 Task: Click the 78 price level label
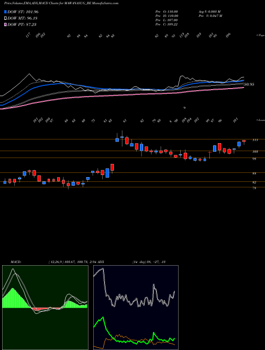tap(254, 188)
